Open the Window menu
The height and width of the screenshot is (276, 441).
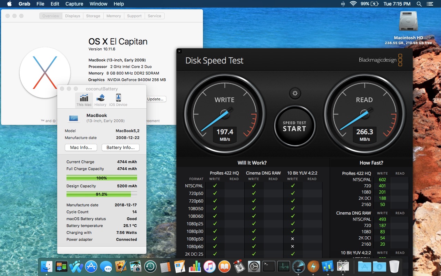(x=99, y=4)
